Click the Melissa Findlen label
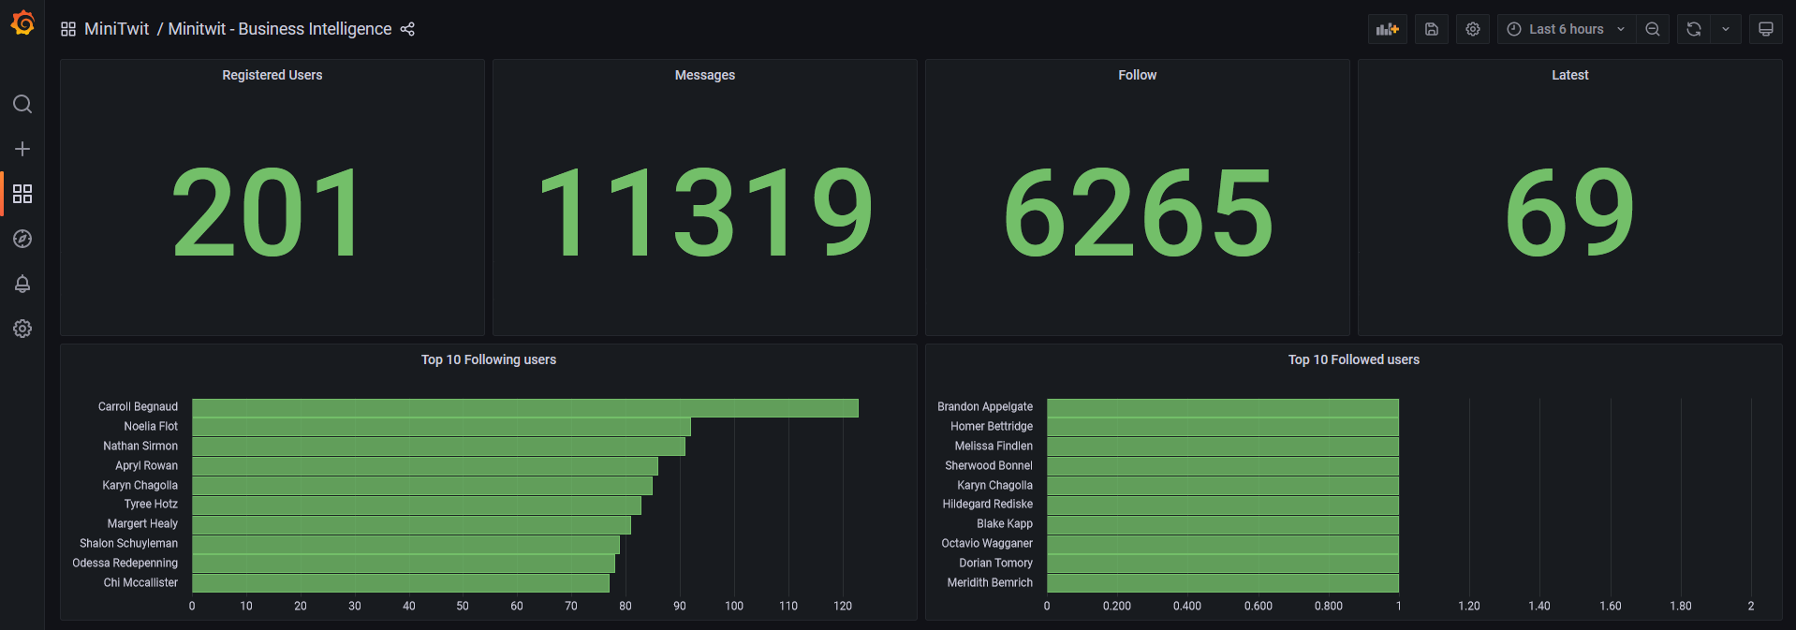Screen dimensions: 1796x630 click(x=994, y=446)
